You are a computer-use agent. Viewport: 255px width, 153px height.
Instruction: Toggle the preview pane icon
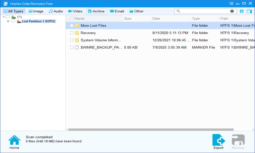(x=249, y=11)
